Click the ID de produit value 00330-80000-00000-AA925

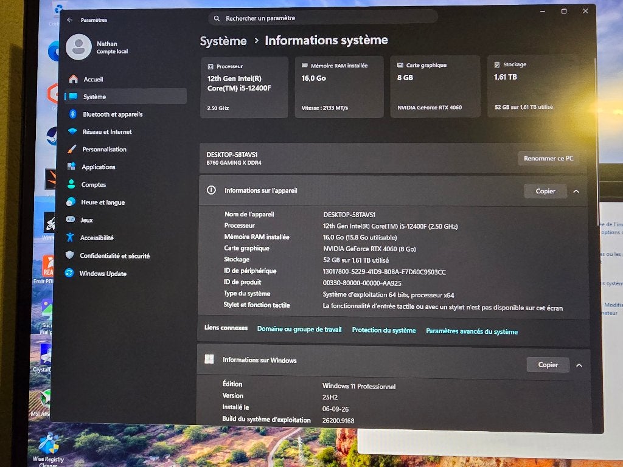click(x=362, y=283)
